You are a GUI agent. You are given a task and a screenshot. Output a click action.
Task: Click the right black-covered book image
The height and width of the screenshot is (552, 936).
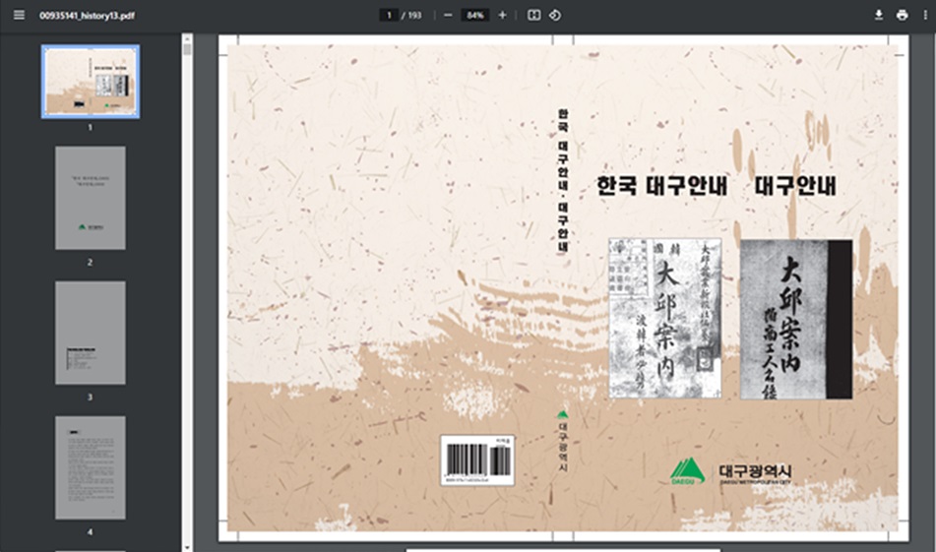click(x=795, y=319)
